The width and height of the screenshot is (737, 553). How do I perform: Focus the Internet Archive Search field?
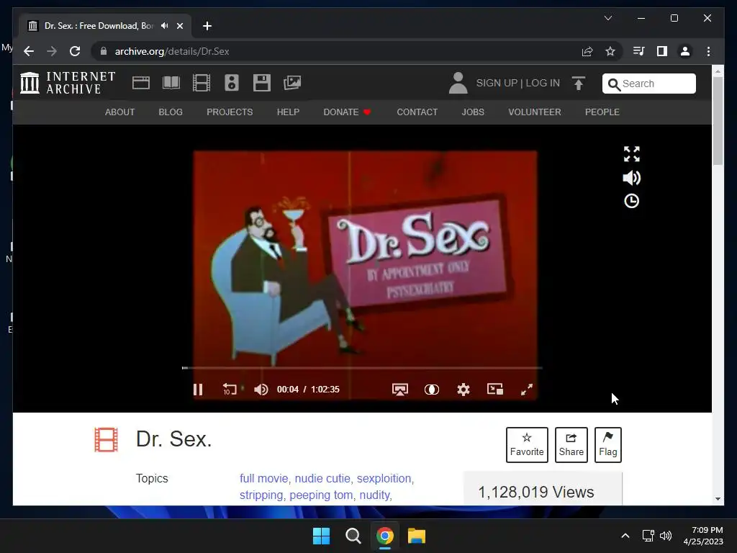coord(649,84)
